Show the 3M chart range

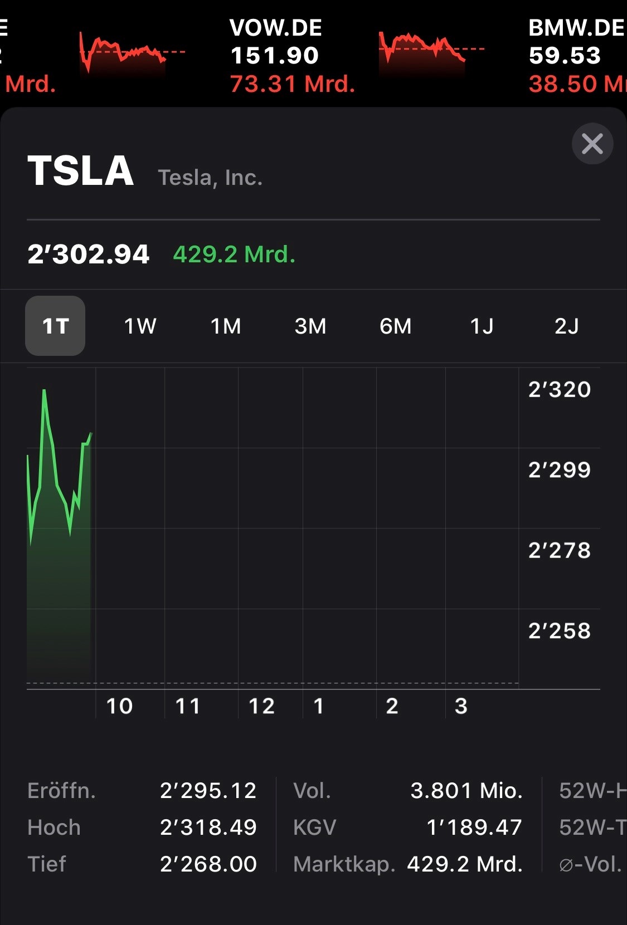click(310, 326)
